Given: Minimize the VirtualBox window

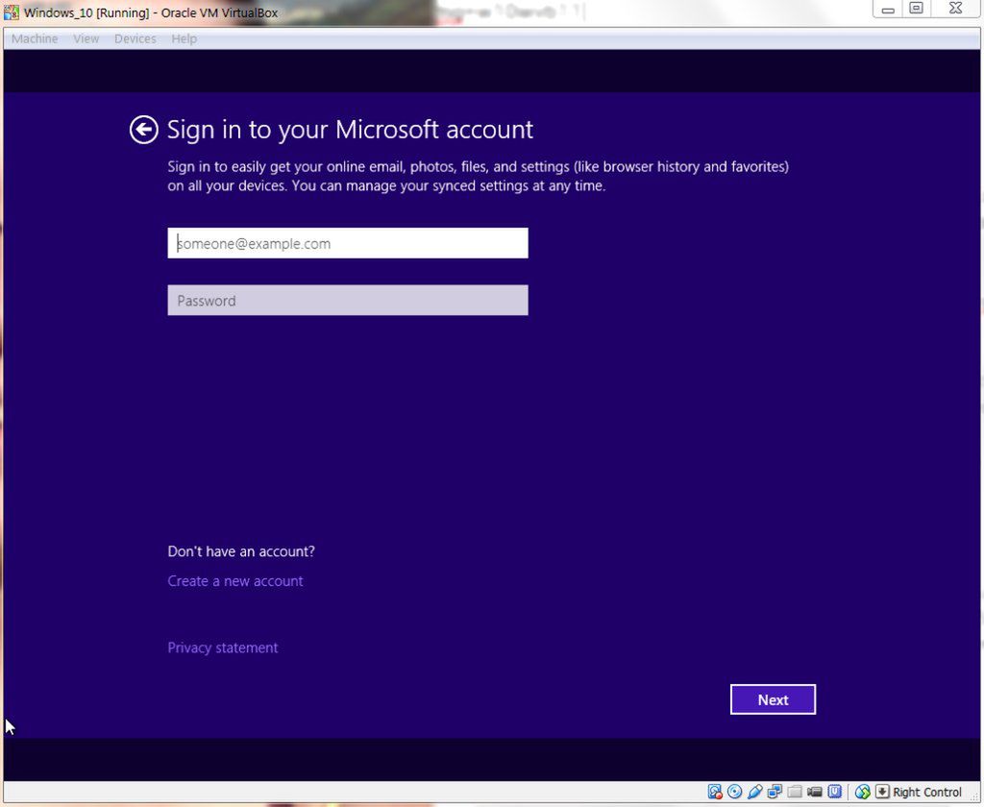Looking at the screenshot, I should tap(887, 10).
